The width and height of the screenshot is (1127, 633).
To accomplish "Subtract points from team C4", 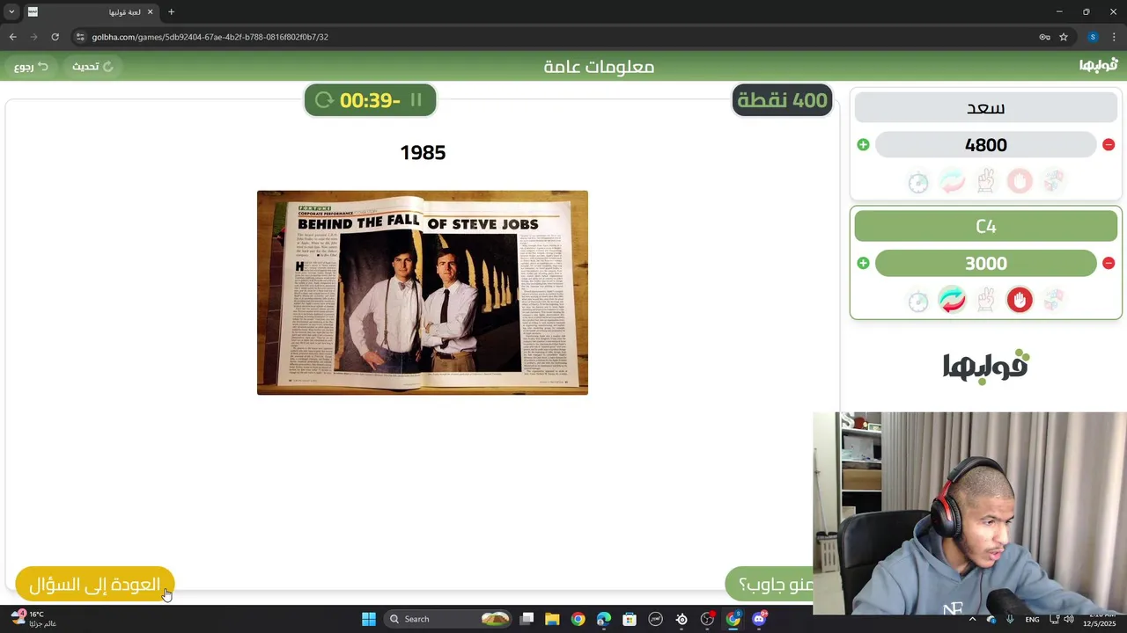I will tap(1109, 263).
